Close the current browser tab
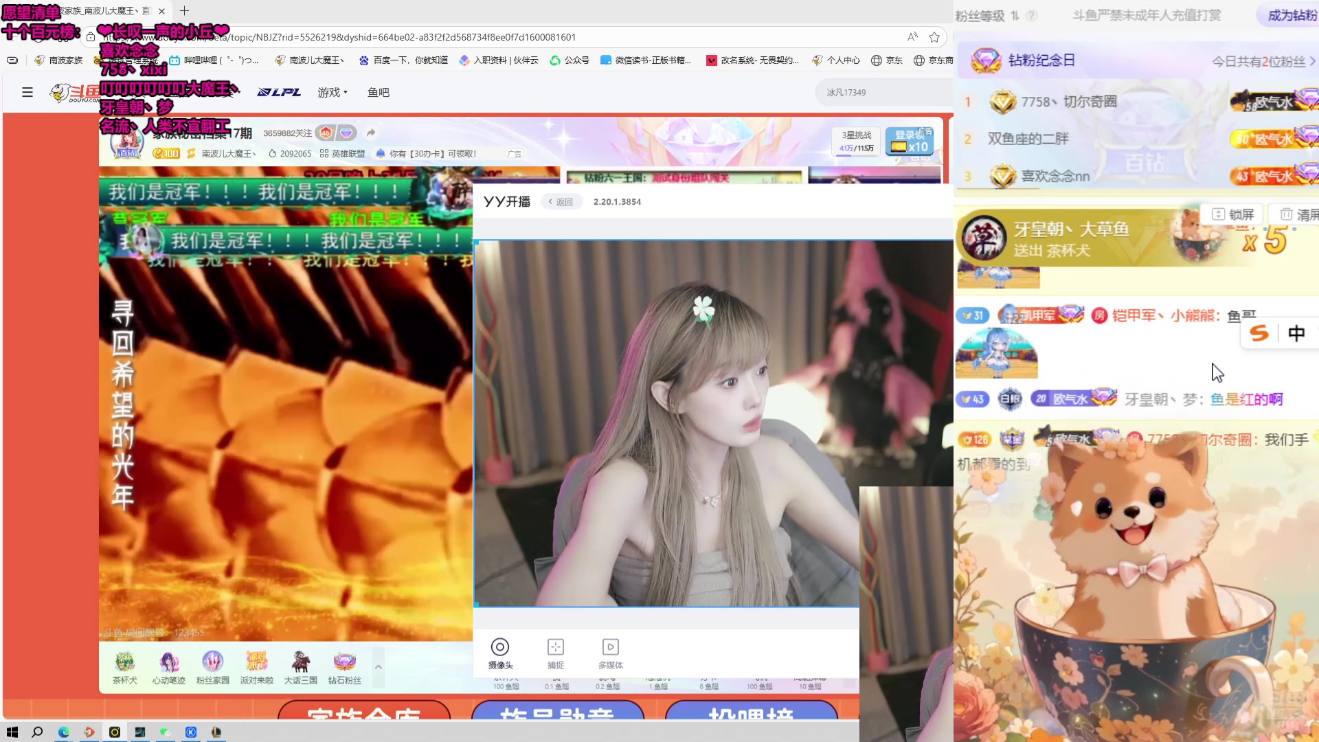 [x=161, y=11]
